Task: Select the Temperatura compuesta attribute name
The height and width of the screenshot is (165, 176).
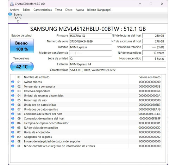Action: (x=39, y=87)
